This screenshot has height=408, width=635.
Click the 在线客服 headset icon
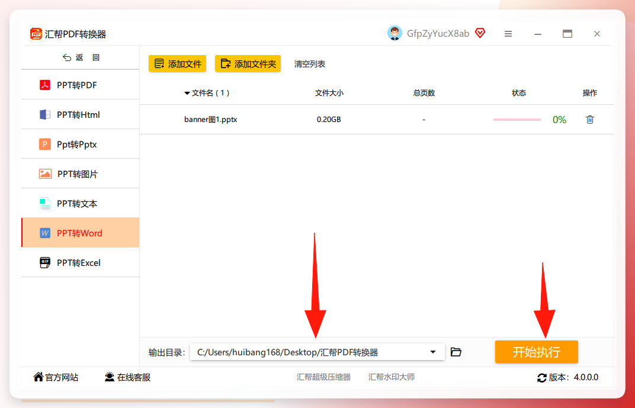[110, 377]
